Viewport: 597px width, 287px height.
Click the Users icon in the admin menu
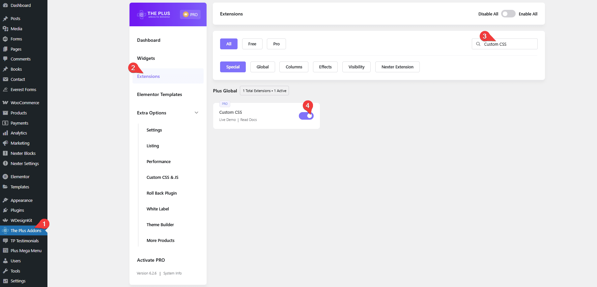point(5,261)
